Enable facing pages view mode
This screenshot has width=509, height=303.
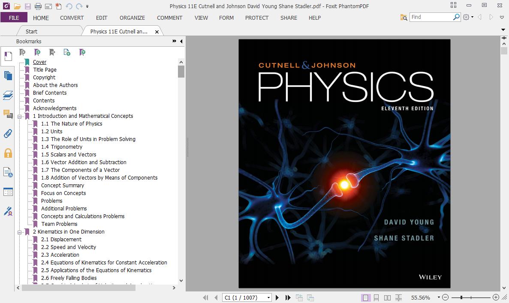[x=387, y=297]
